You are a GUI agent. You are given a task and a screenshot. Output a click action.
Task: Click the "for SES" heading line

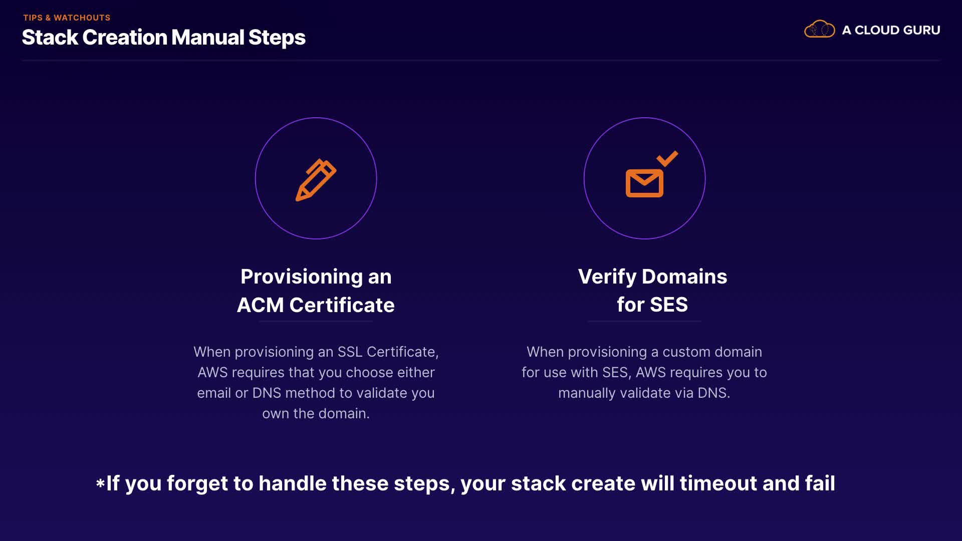click(x=652, y=305)
